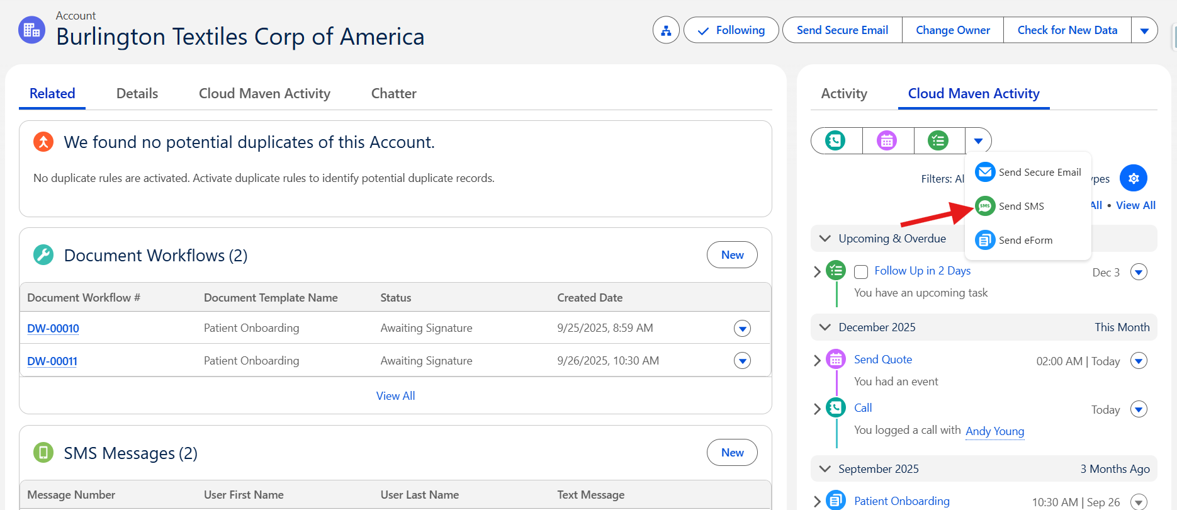The height and width of the screenshot is (510, 1177).
Task: Switch to the Related tab
Action: coord(52,94)
